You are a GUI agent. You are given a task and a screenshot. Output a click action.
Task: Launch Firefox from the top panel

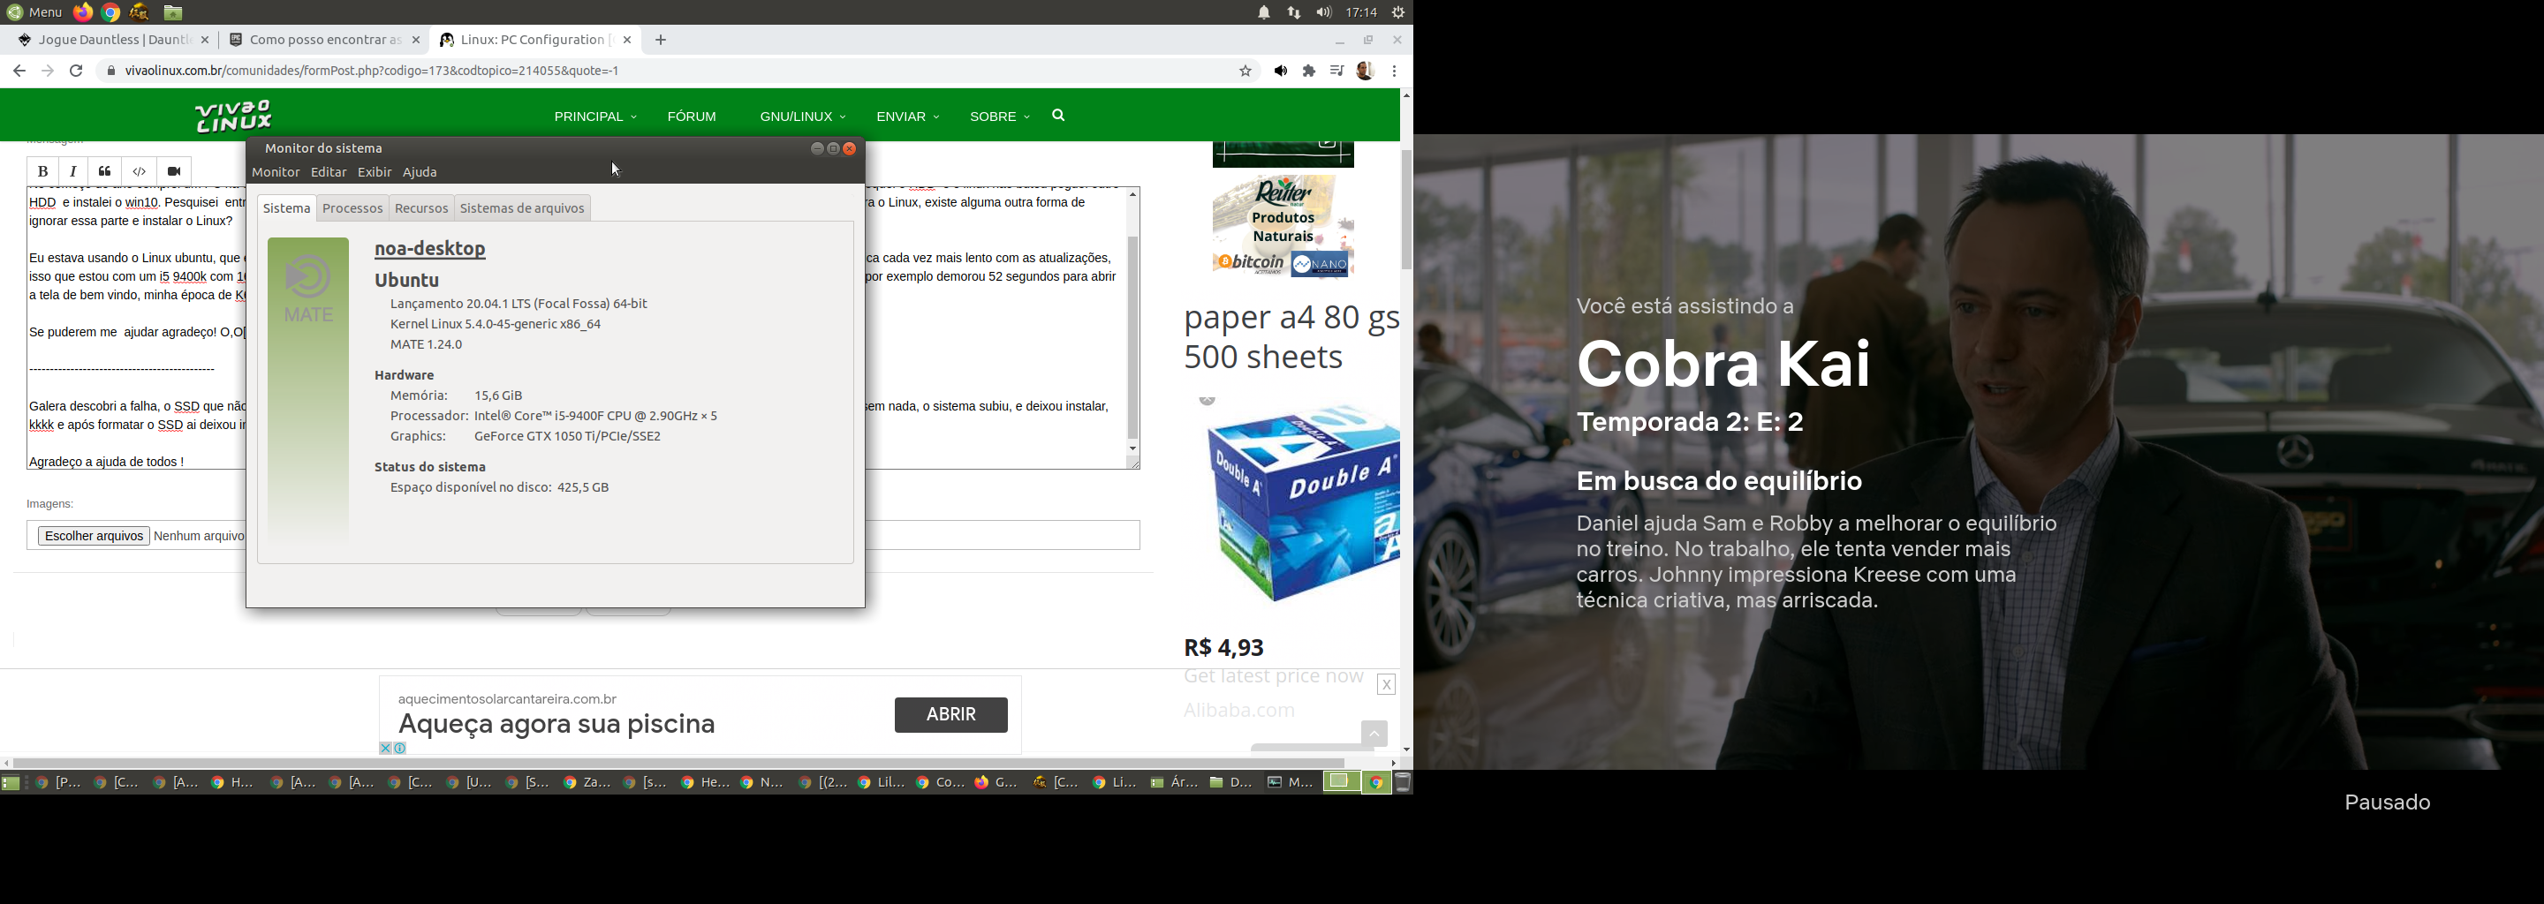(x=83, y=13)
